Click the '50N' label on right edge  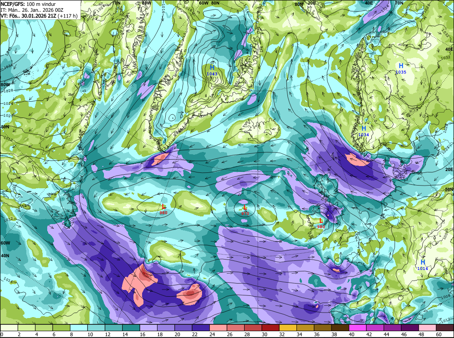click(x=449, y=189)
